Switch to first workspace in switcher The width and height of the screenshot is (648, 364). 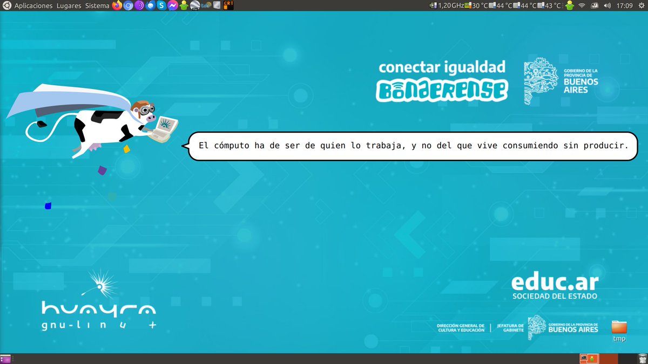589,359
